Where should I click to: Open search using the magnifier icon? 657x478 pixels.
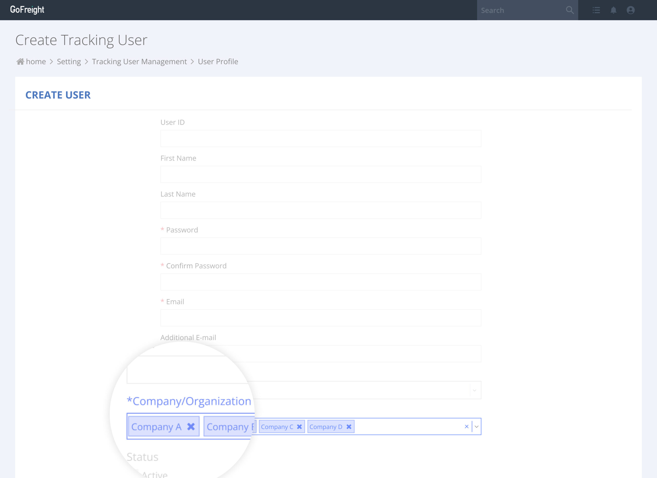[x=570, y=10]
